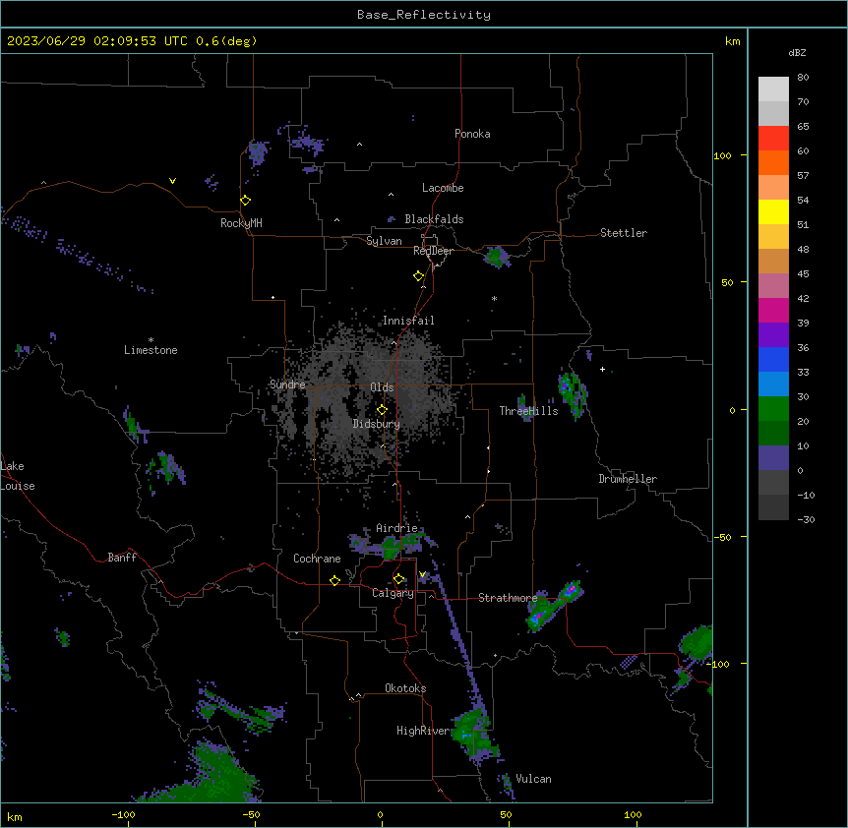Select the Blackfalds label
Viewport: 848px width, 828px height.
[x=434, y=219]
